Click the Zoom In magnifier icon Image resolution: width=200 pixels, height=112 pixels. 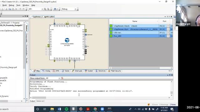[45, 9]
